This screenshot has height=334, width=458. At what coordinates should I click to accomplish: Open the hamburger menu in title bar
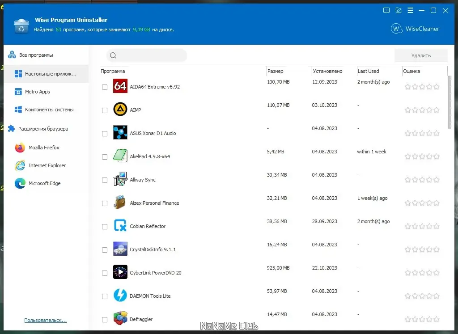tap(410, 11)
